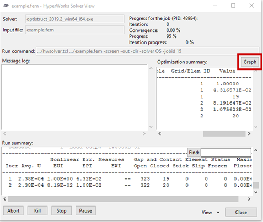This screenshot has width=263, height=222.
Task: Open the View dropdown menu
Action: 211,212
